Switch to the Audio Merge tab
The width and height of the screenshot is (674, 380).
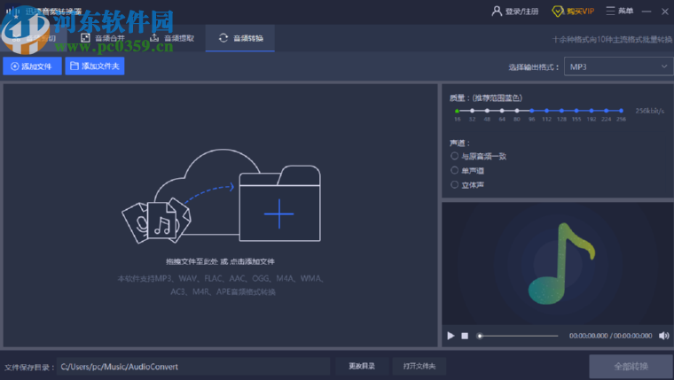(103, 38)
